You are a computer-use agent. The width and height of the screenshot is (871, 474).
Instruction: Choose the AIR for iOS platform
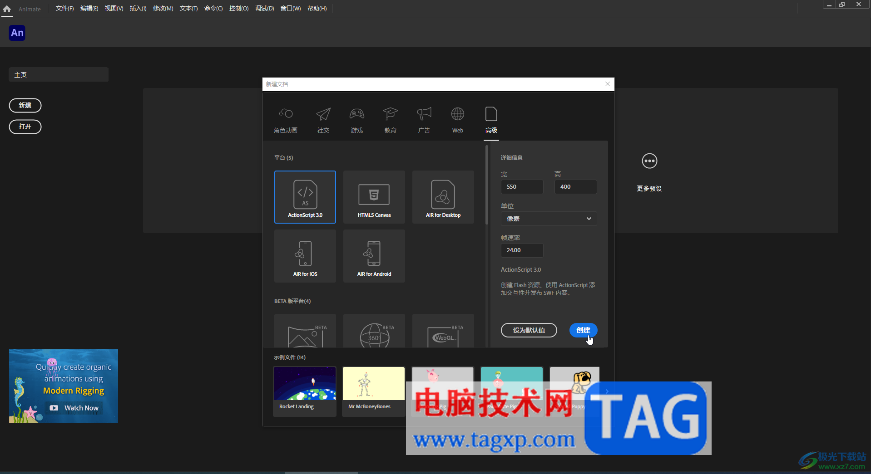[305, 256]
